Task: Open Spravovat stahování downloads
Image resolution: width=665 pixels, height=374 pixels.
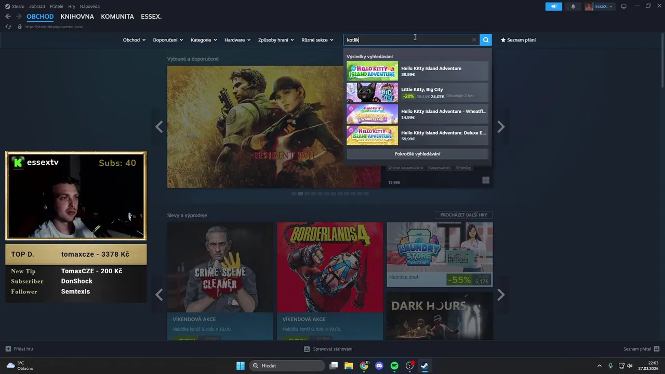Action: [x=328, y=349]
